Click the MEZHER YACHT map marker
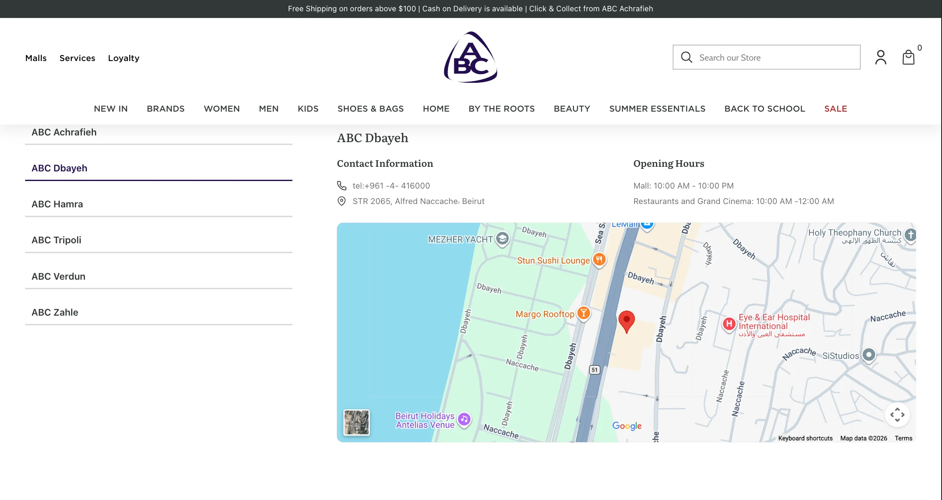This screenshot has height=500, width=942. [502, 239]
